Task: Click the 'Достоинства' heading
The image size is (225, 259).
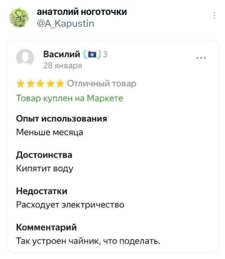Action: click(x=44, y=155)
